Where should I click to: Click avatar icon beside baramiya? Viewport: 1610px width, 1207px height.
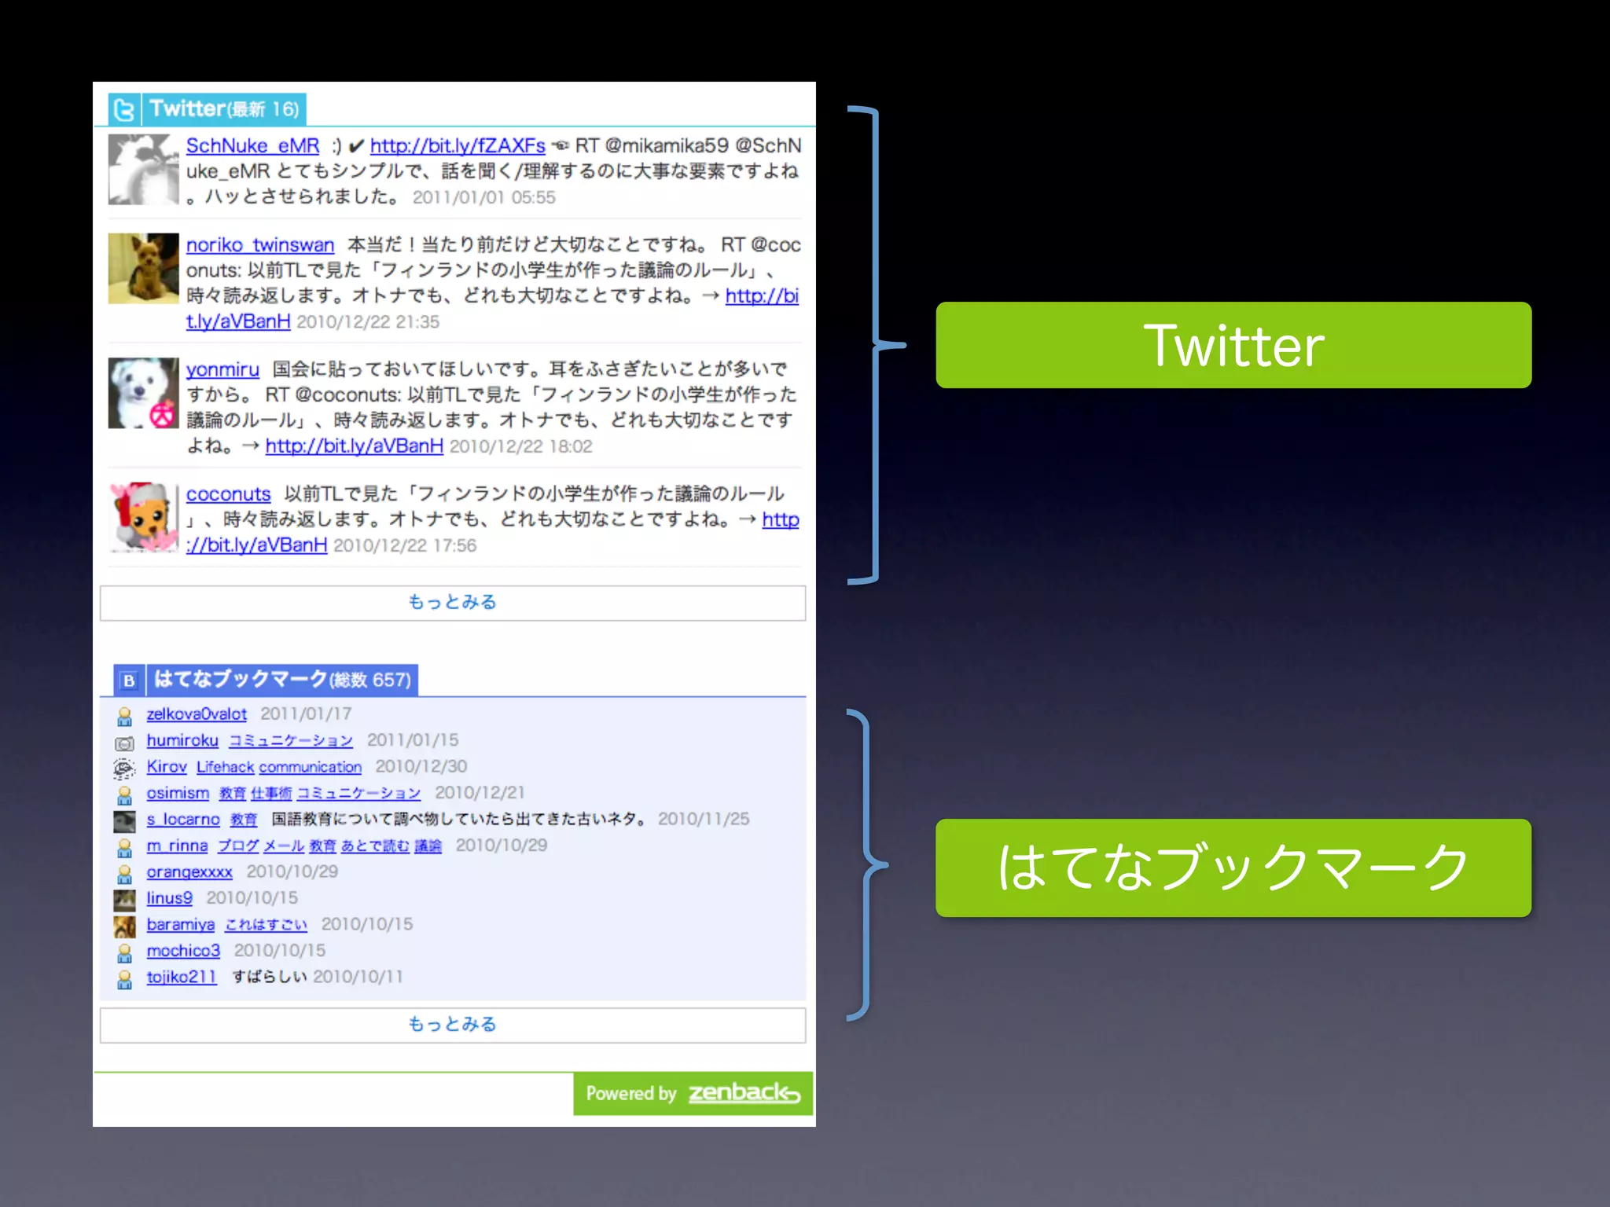click(124, 926)
